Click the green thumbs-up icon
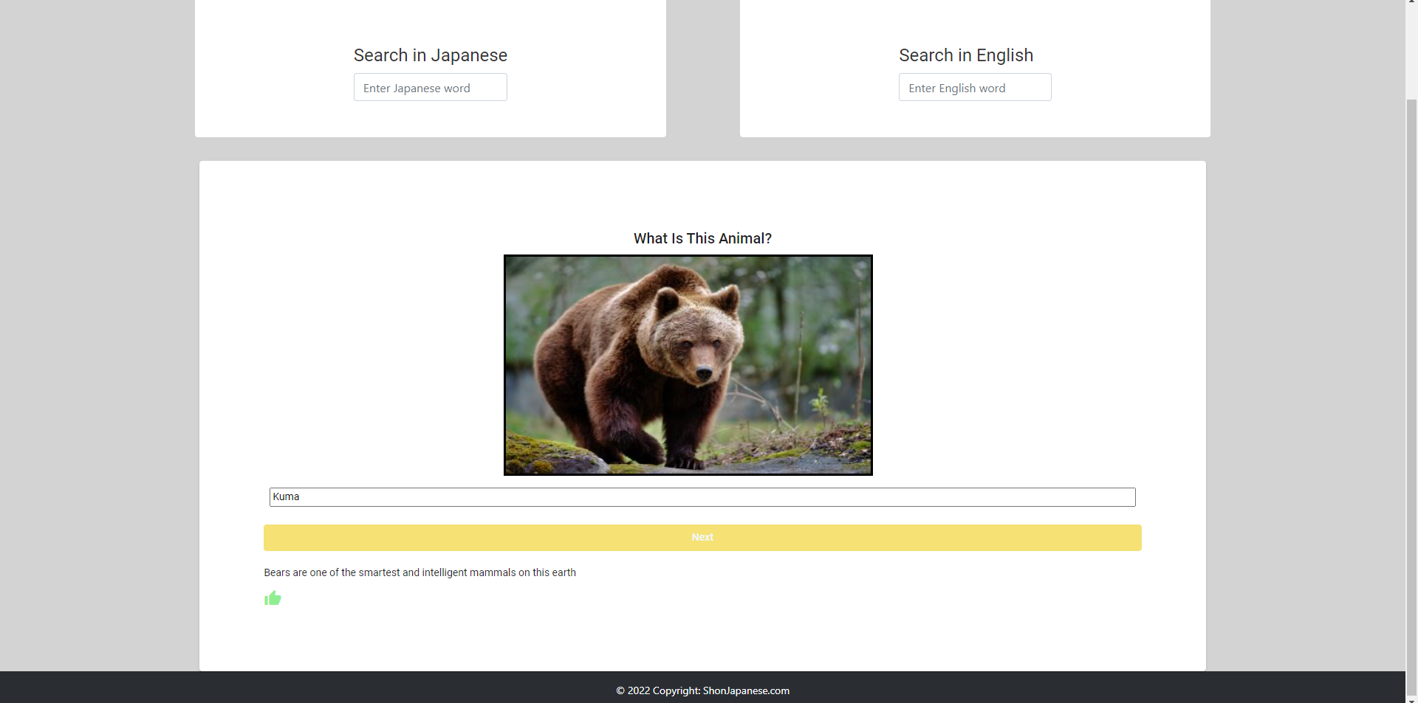Viewport: 1418px width, 703px height. (273, 598)
